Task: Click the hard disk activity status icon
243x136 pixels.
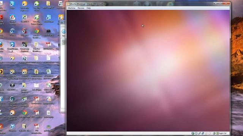Action: pyautogui.click(x=193, y=133)
